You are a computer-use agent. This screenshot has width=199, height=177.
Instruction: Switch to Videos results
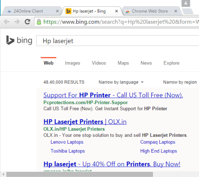point(99,63)
